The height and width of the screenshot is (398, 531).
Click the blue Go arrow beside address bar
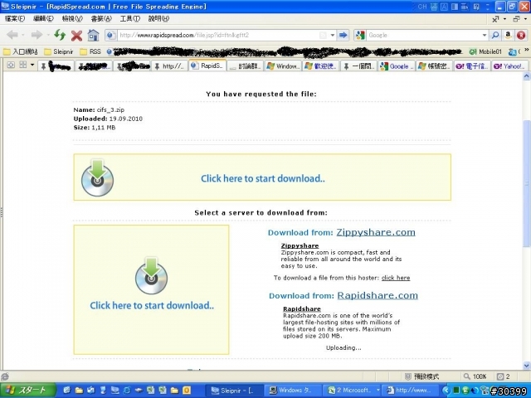click(x=343, y=35)
